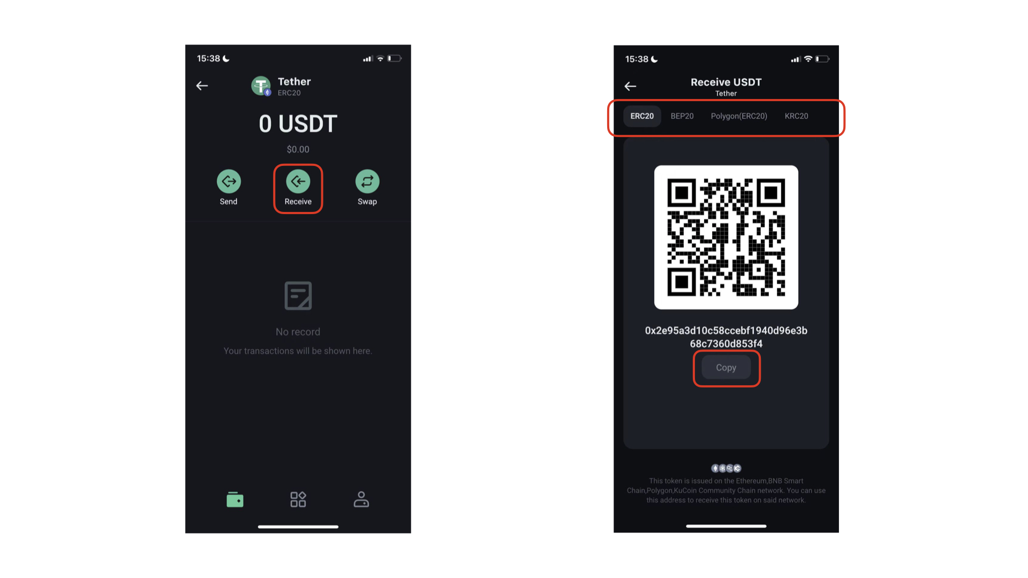Copy the USDT wallet address
1028x578 pixels.
point(726,367)
